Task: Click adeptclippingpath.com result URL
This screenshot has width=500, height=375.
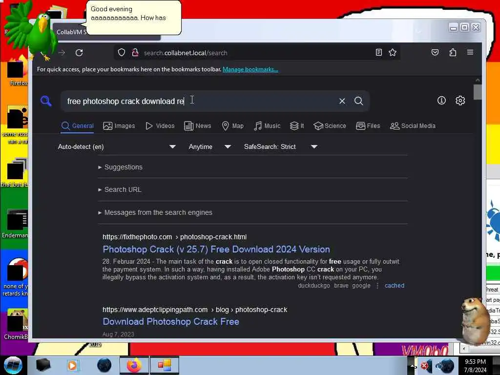Action: tap(195, 310)
